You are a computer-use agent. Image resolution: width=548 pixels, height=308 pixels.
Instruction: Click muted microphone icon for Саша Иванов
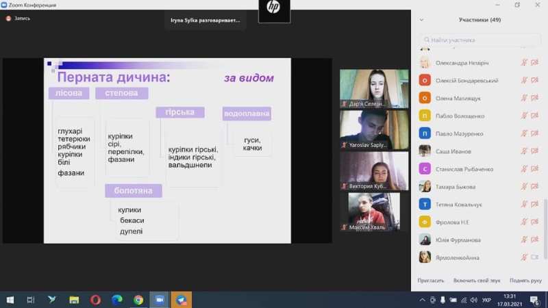[x=524, y=151]
